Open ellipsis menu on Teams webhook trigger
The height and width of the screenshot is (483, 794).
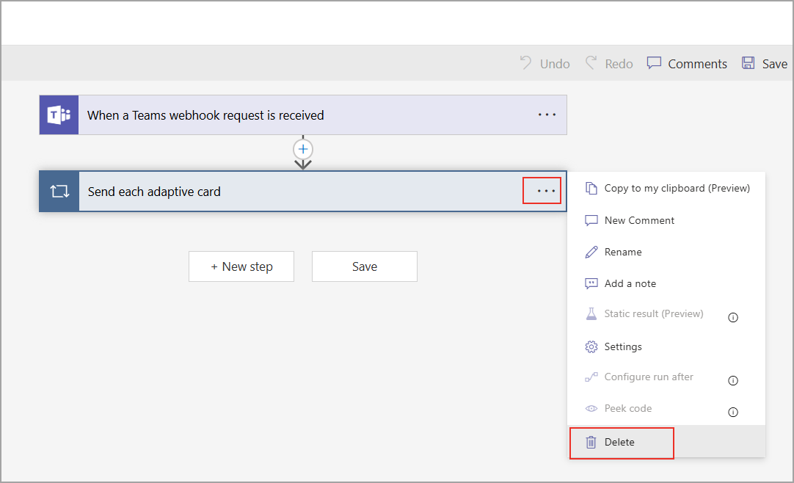547,115
